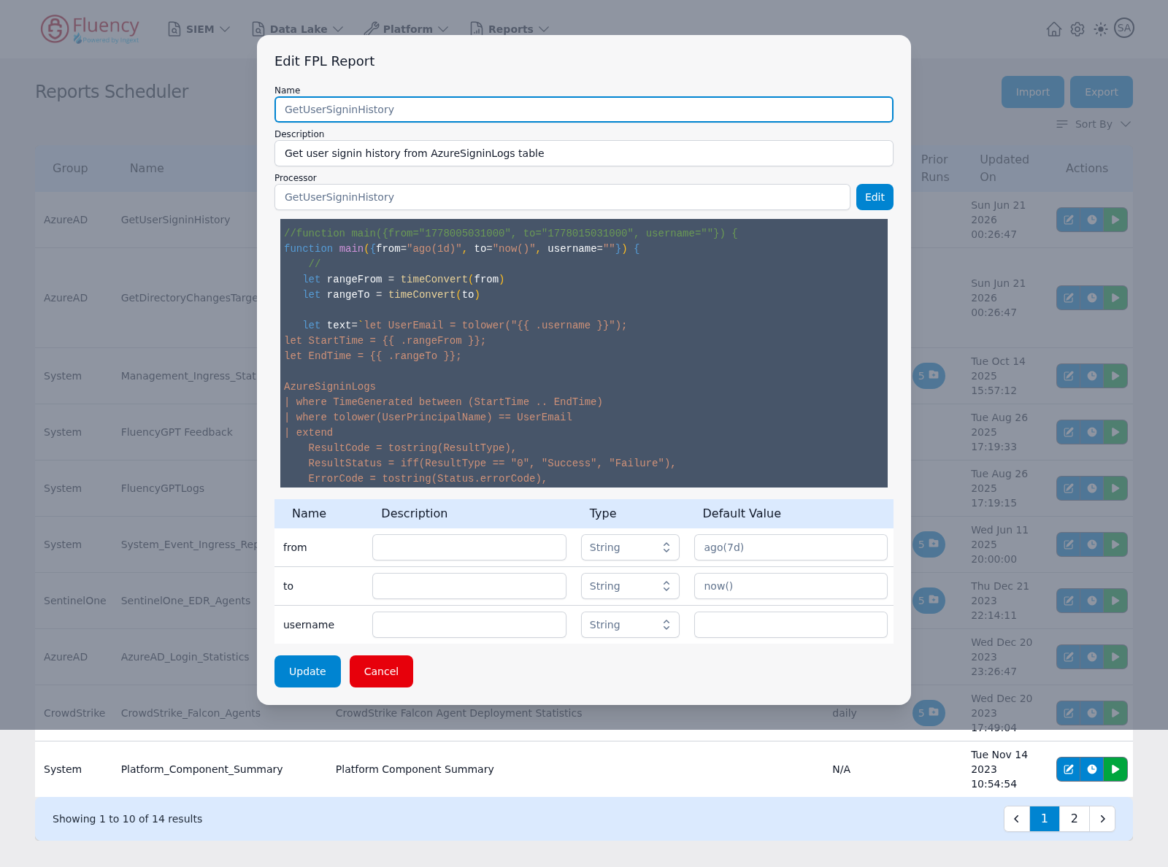
Task: Select page 1 in pagination
Action: coord(1045,819)
